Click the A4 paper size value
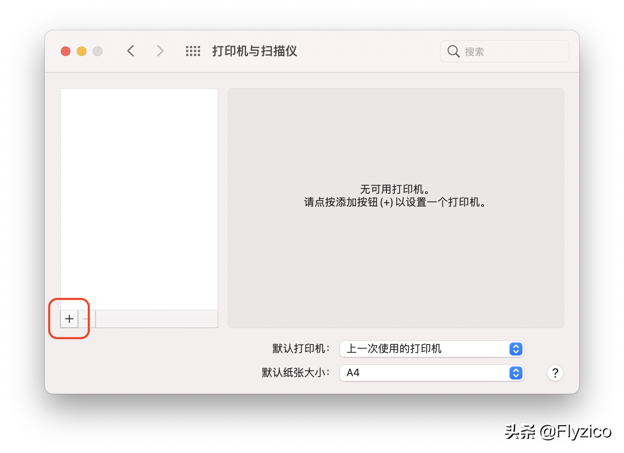Screen dimensions: 624x453 [x=353, y=373]
